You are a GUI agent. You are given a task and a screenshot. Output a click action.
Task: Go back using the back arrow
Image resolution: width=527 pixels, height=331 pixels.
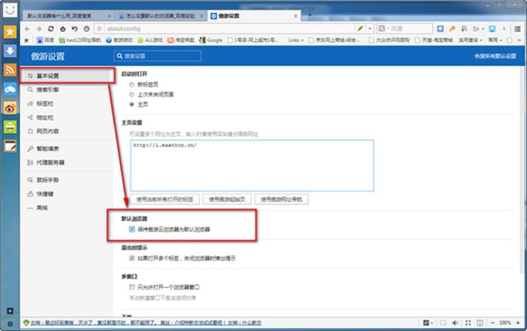(27, 29)
